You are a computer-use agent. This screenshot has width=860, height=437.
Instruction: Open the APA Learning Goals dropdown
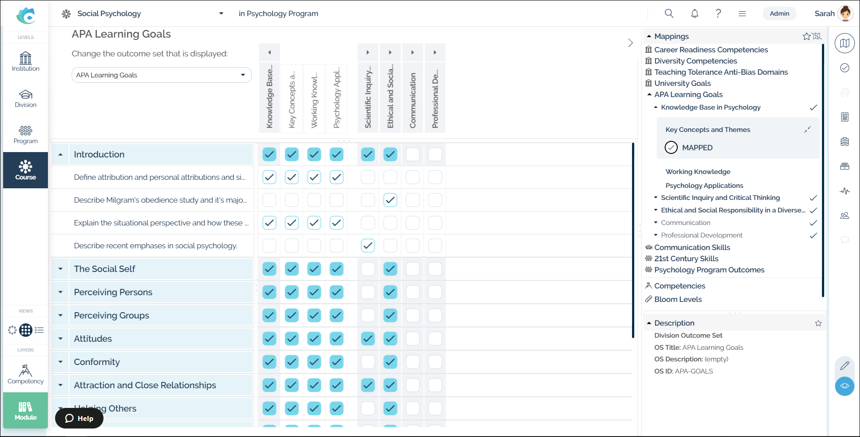point(161,75)
